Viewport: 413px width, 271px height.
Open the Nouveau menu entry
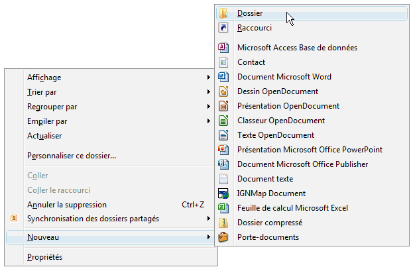click(x=111, y=237)
